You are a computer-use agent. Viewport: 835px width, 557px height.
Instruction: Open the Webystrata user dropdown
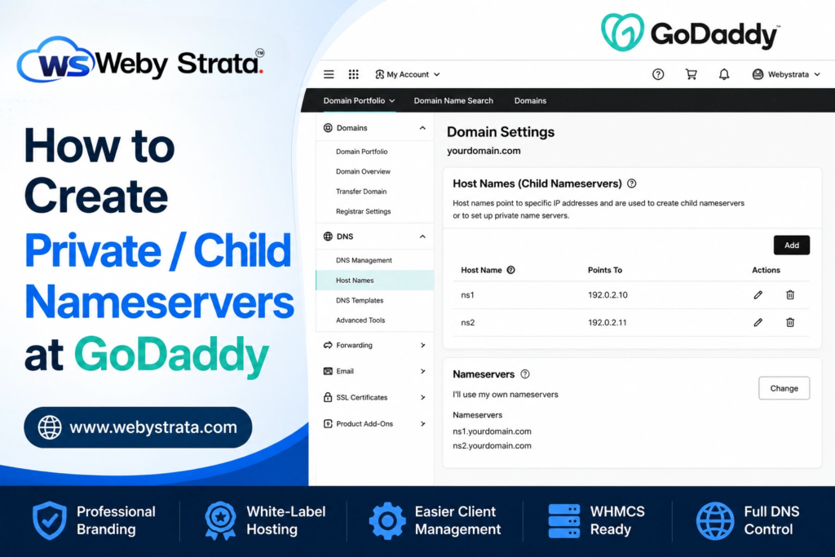tap(786, 74)
